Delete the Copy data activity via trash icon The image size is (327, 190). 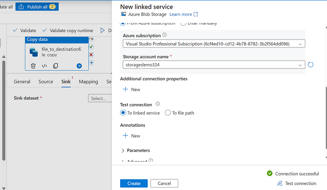coord(33,66)
